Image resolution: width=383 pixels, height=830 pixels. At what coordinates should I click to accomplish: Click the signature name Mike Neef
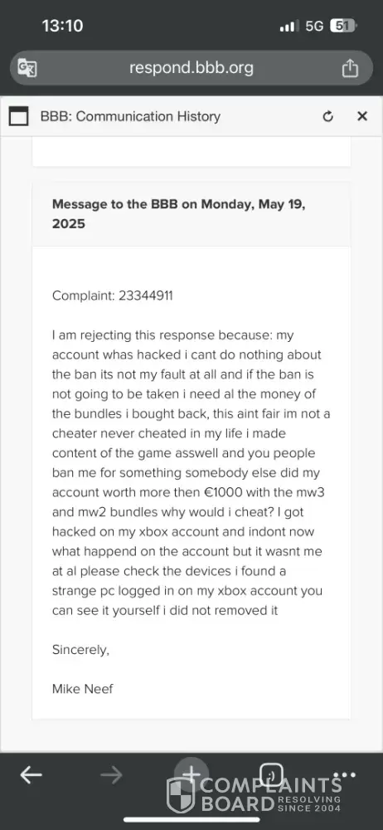pyautogui.click(x=83, y=689)
